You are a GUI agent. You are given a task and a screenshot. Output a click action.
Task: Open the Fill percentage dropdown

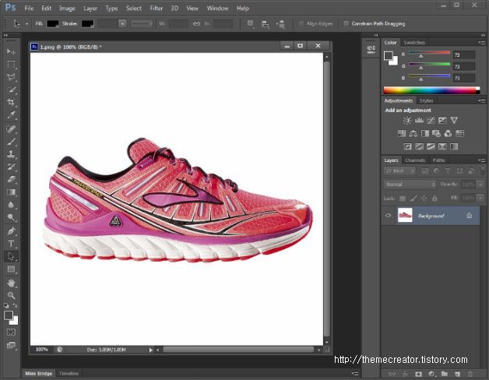(x=480, y=198)
